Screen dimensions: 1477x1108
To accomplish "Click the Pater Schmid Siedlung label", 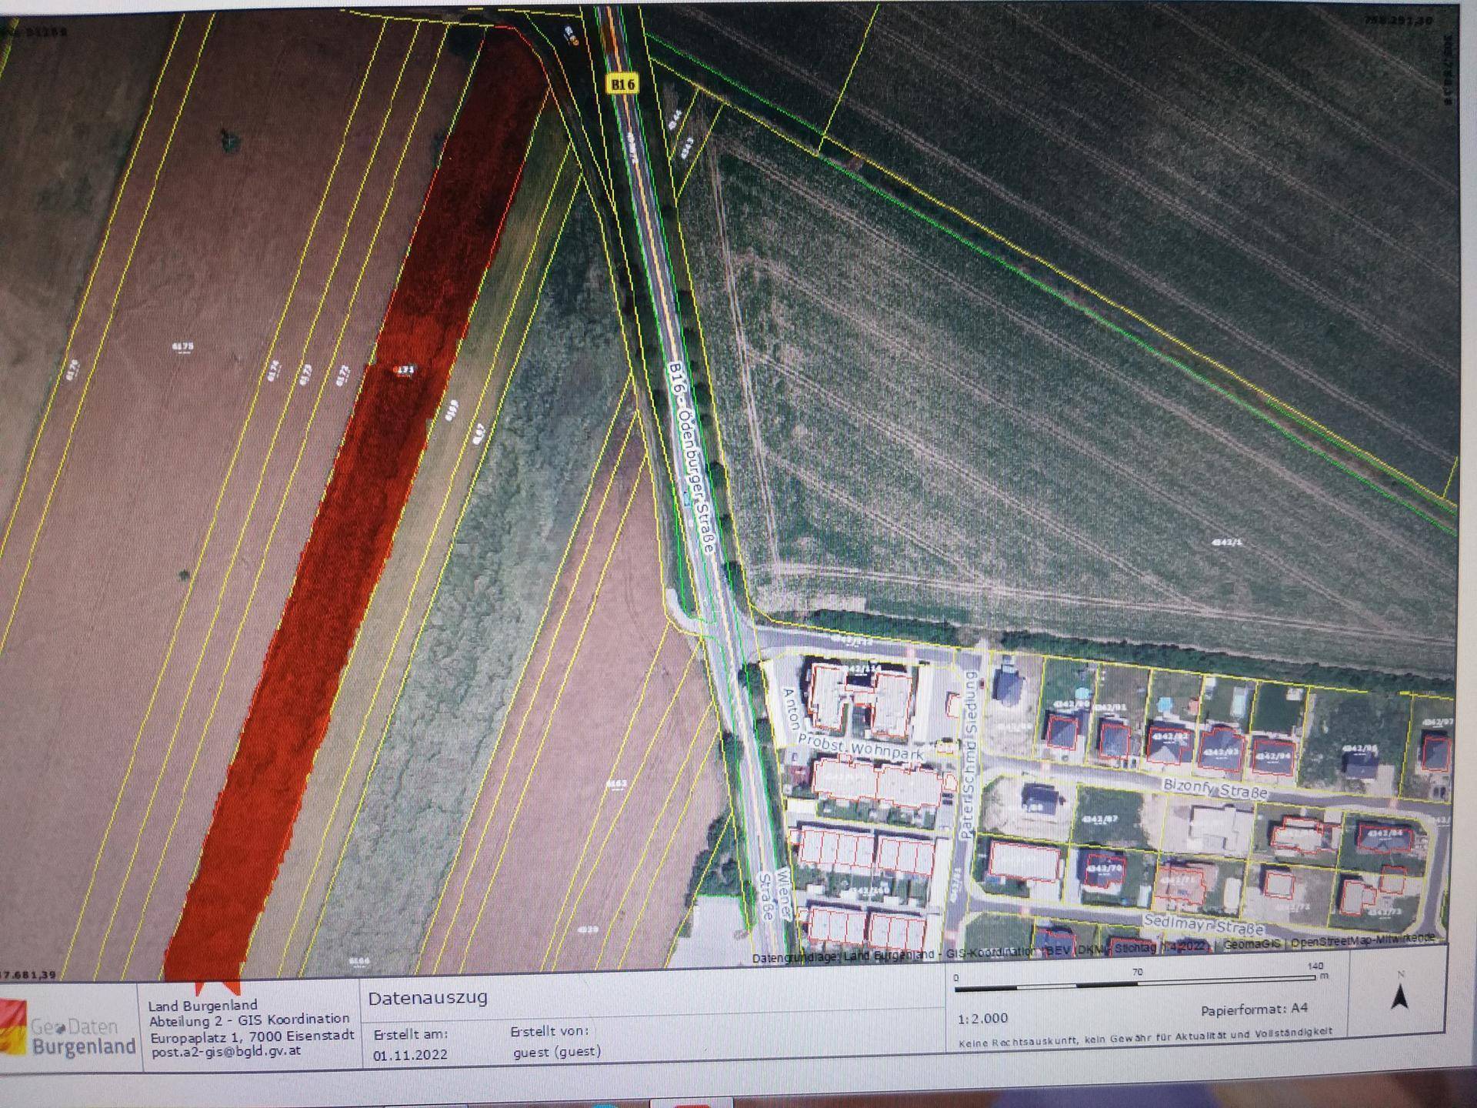I will click(969, 754).
